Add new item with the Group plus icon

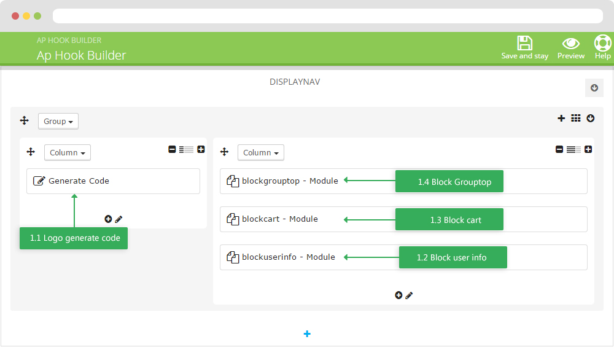(x=561, y=119)
